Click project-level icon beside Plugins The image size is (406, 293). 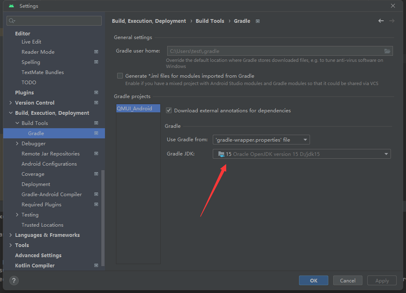tap(96, 92)
